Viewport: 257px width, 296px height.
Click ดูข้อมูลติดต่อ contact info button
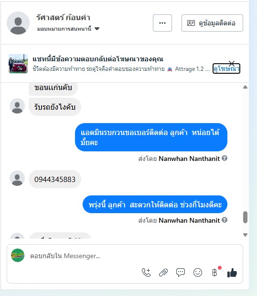[212, 23]
